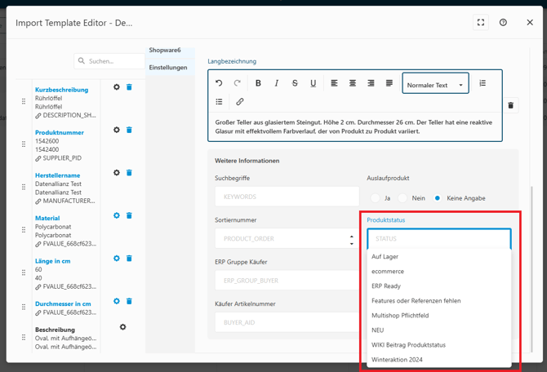Apply italic formatting in editor
Viewport: 547px width, 372px height.
pos(277,83)
